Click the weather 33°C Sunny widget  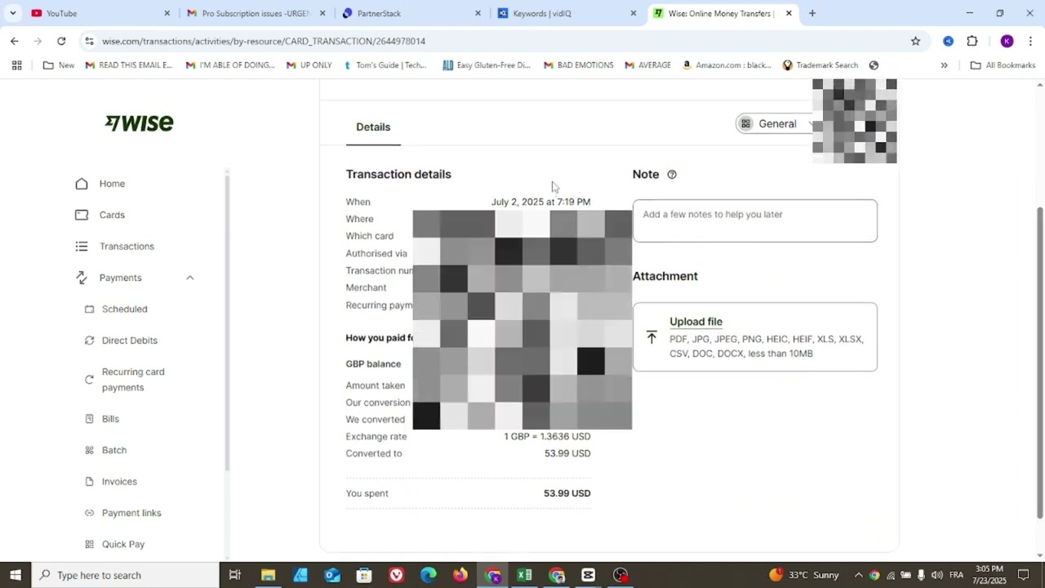[x=804, y=575]
